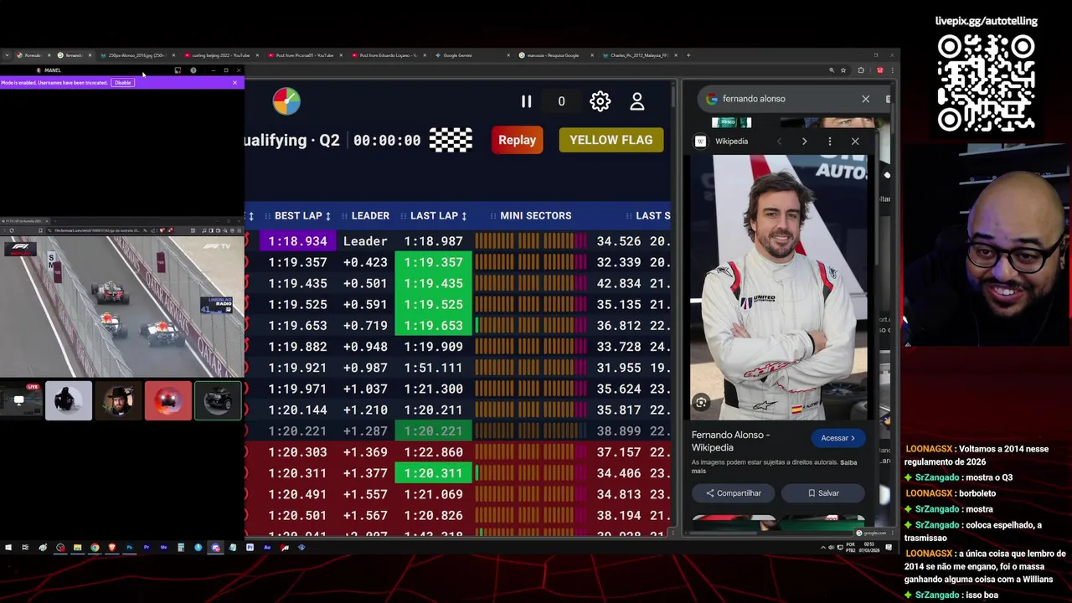The height and width of the screenshot is (603, 1072).
Task: Sort by LAST LAP column
Action: (438, 216)
